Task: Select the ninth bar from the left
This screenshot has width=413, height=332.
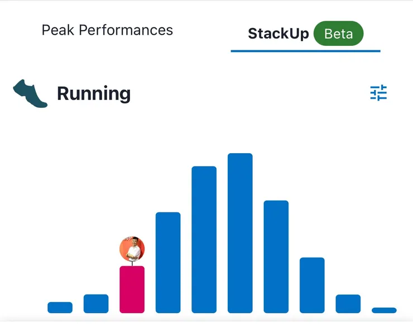Action: point(348,303)
